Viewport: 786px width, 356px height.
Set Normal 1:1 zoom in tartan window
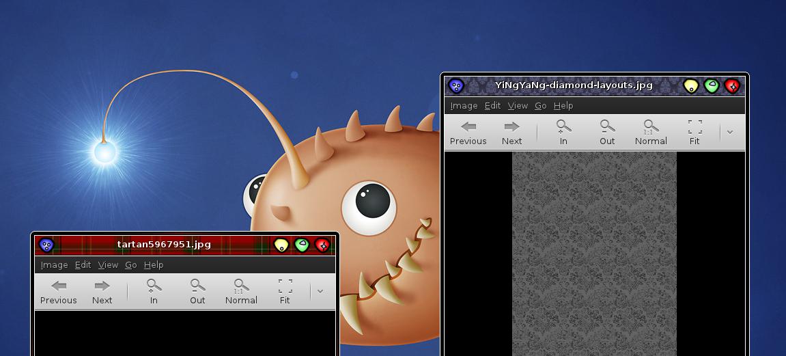point(241,292)
